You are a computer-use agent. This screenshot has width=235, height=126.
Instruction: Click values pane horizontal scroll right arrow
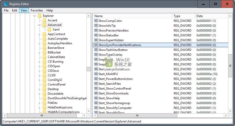(x=226, y=116)
